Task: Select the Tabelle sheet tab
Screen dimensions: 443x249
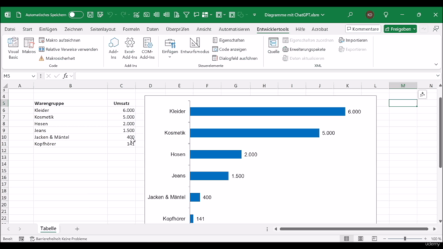Action: pyautogui.click(x=48, y=228)
